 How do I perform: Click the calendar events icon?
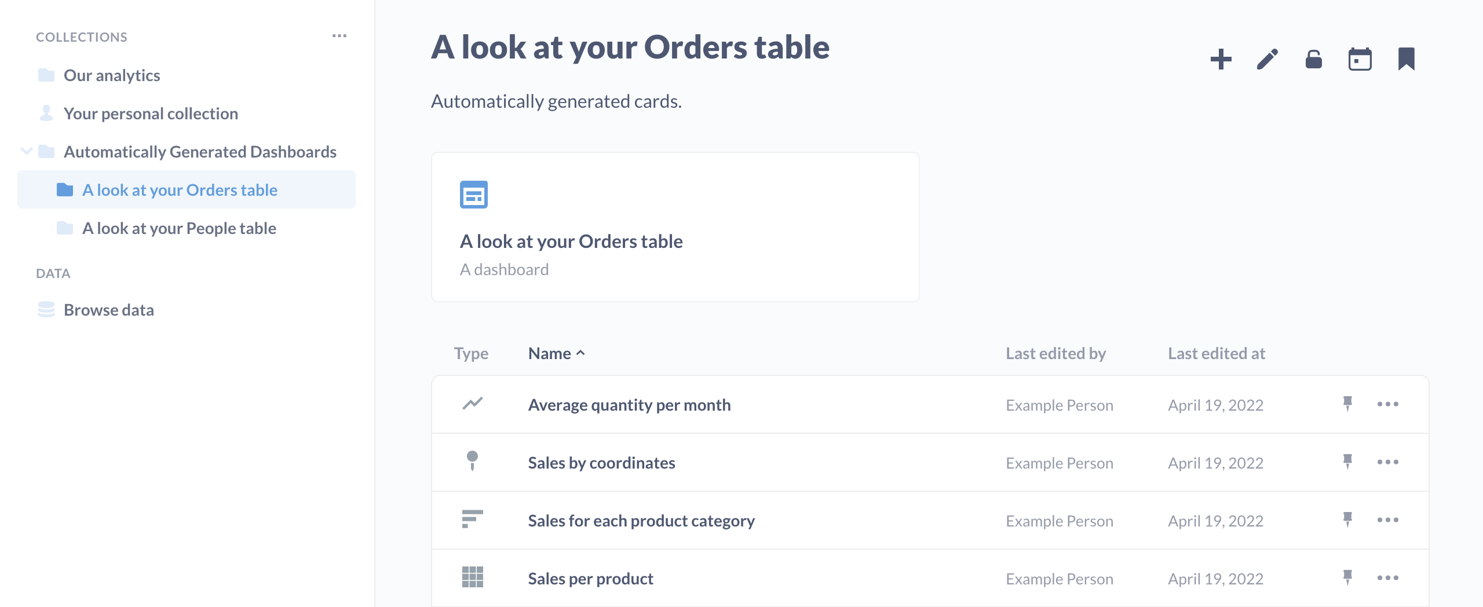1360,59
